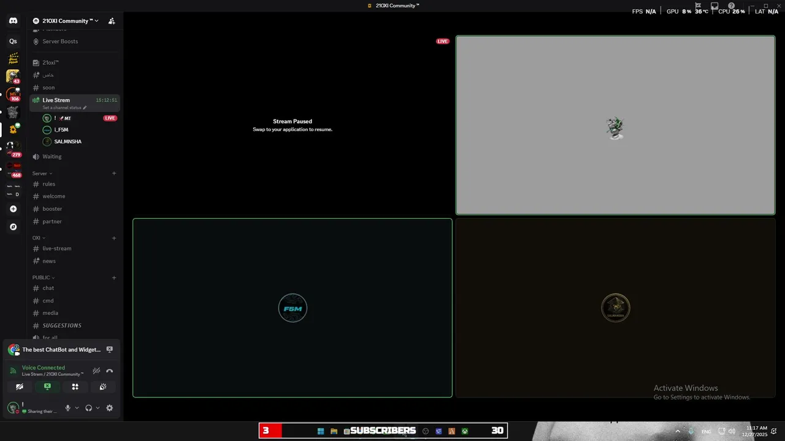Open the notification center icon by the clock

pos(775,431)
